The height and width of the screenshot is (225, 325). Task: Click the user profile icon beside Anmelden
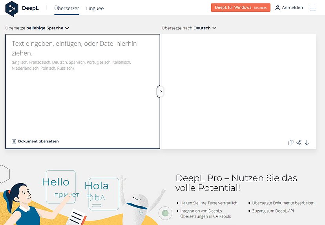(x=278, y=8)
